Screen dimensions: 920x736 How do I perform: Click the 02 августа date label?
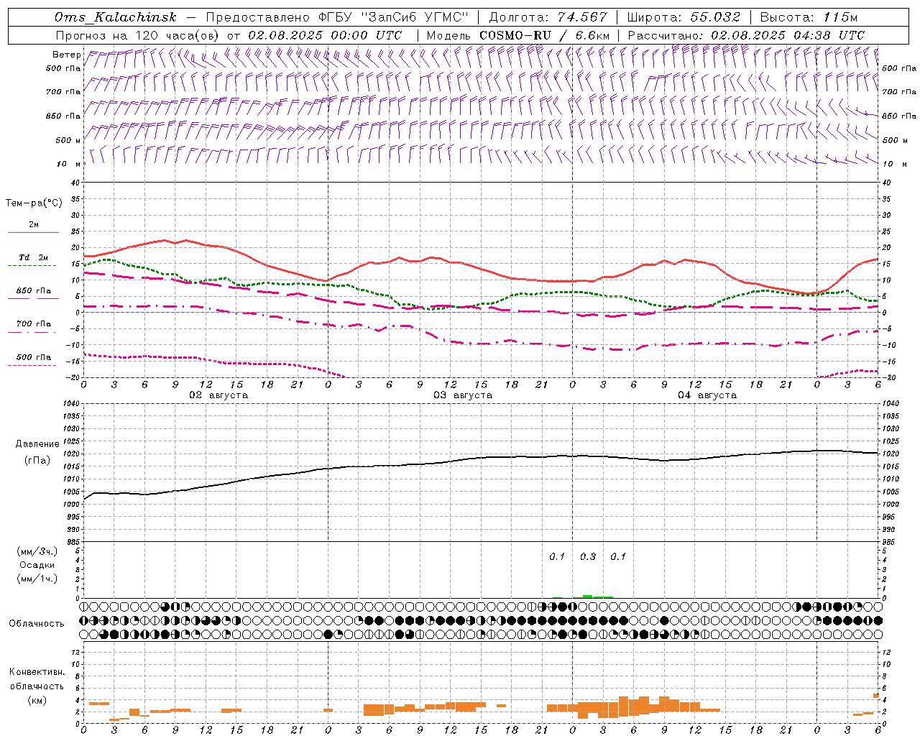(218, 395)
